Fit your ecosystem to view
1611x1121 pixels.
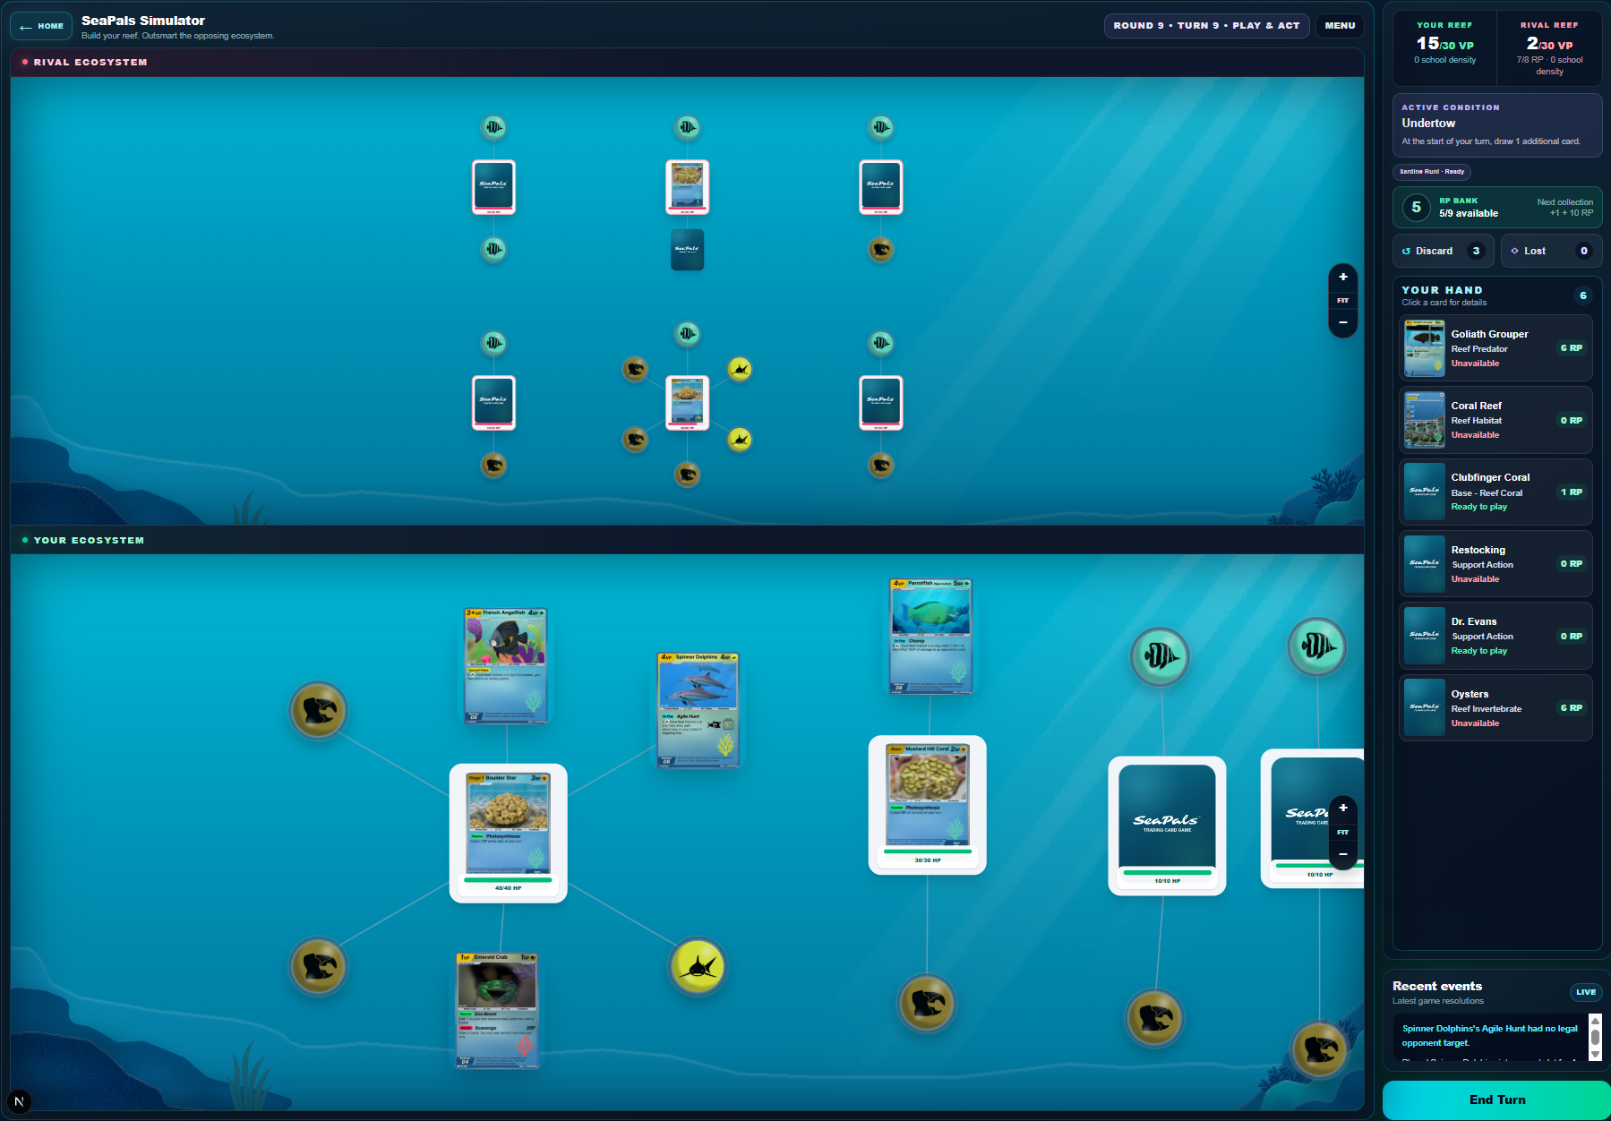[x=1342, y=832]
